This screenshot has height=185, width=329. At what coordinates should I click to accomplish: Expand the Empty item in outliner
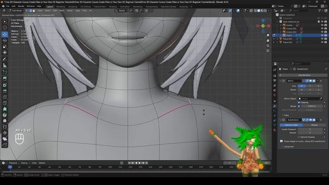pyautogui.click(x=281, y=25)
